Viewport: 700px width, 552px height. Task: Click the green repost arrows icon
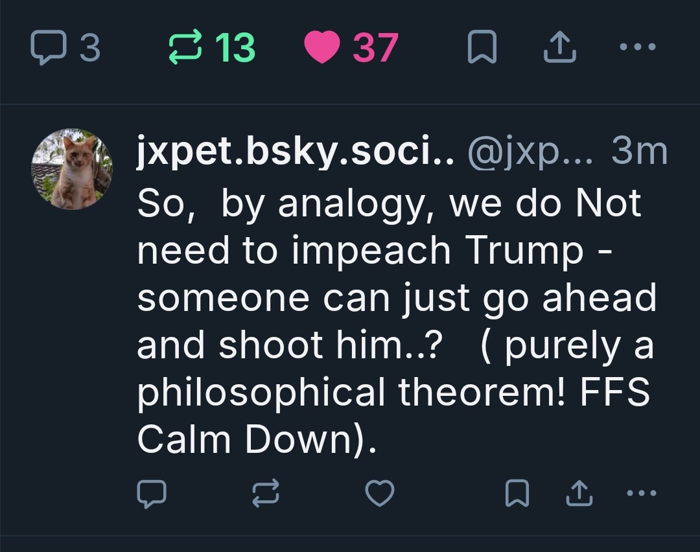pyautogui.click(x=185, y=49)
